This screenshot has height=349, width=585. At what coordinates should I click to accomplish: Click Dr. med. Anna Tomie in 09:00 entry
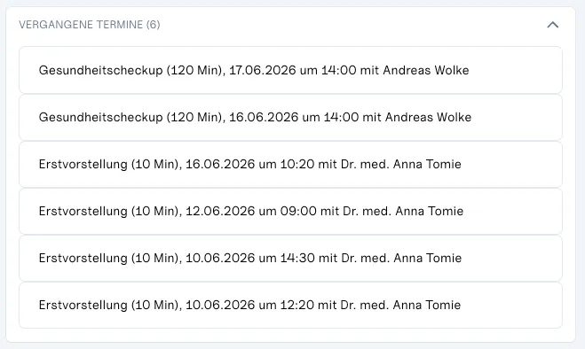(403, 211)
